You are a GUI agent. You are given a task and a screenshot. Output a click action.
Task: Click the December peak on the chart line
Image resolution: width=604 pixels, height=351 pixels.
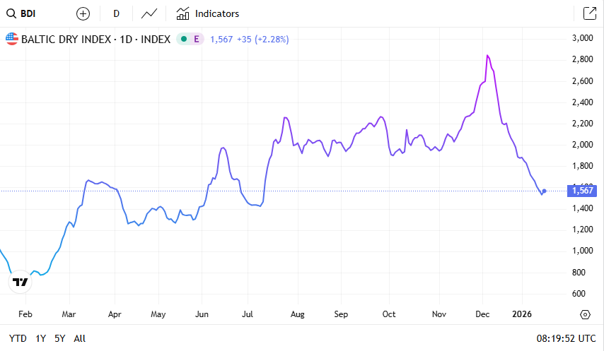coord(487,55)
